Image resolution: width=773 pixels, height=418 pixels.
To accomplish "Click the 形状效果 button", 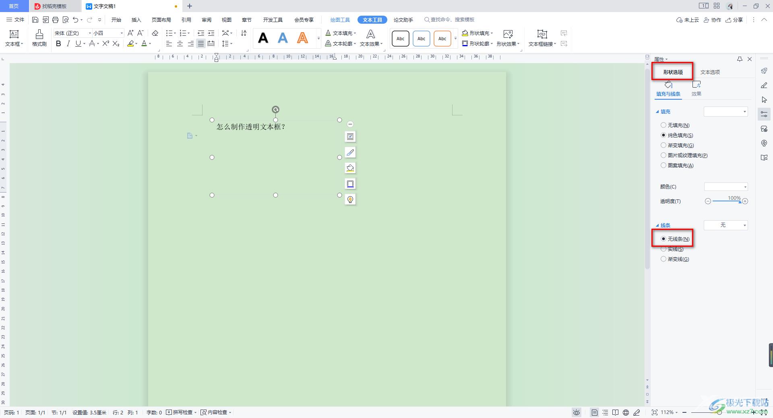I will click(508, 38).
